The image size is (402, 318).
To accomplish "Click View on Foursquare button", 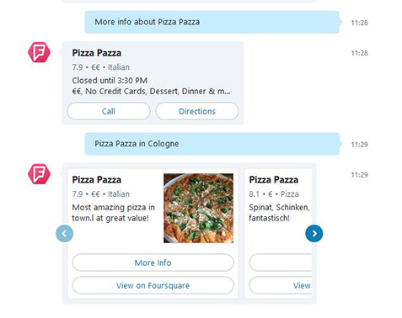I will 153,285.
